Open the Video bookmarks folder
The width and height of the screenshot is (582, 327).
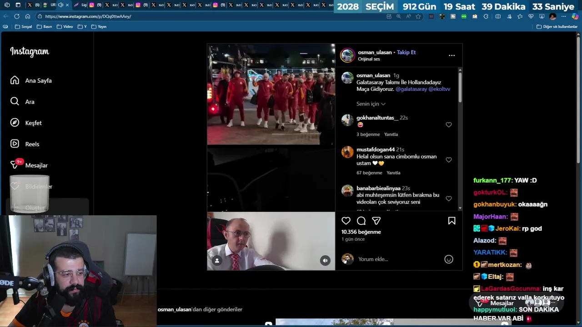point(65,27)
